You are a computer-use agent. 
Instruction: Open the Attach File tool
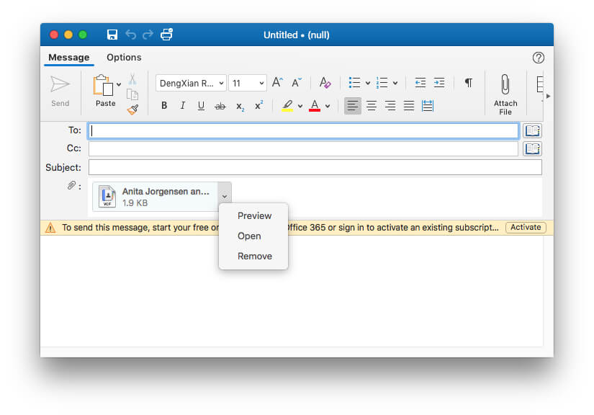pyautogui.click(x=505, y=92)
